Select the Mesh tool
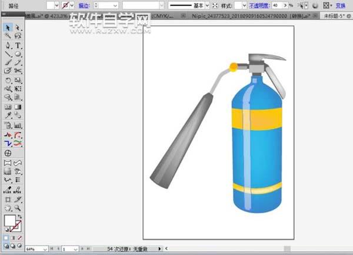This screenshot has height=255, width=353. (8, 107)
